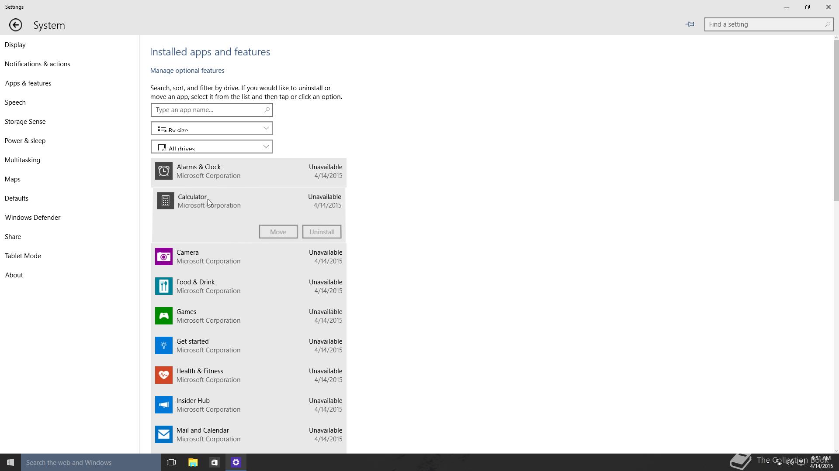The height and width of the screenshot is (471, 839).
Task: Click the Food & Drink app icon
Action: point(164,287)
